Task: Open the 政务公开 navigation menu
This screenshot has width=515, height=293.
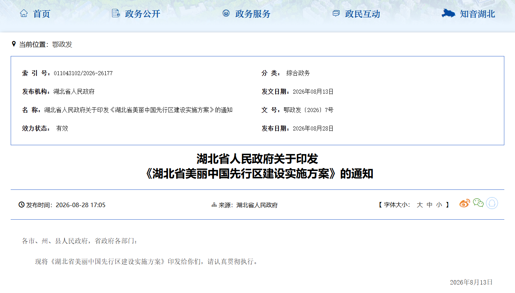Action: tap(143, 14)
